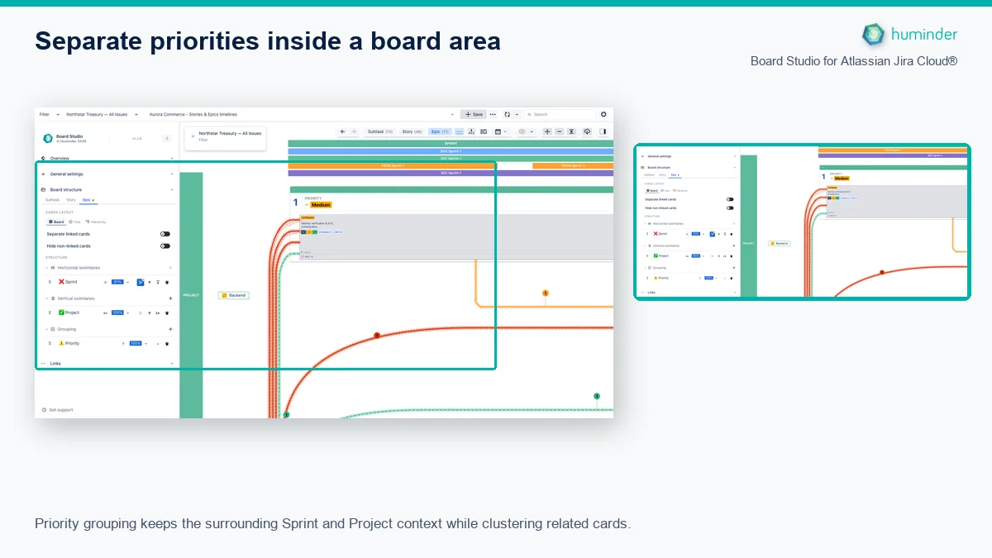
Task: Select the Epic (17) level button
Action: coord(441,131)
